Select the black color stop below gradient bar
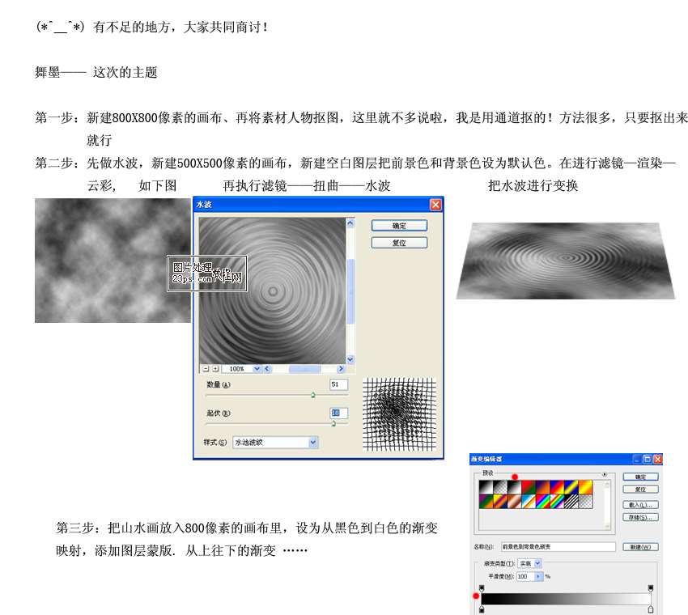The height and width of the screenshot is (615, 688). point(482,609)
